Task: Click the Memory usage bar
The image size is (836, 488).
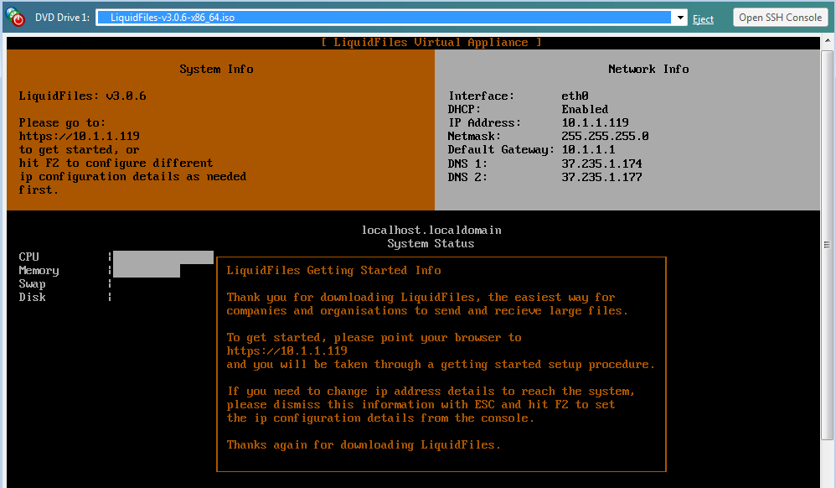Action: tap(146, 271)
